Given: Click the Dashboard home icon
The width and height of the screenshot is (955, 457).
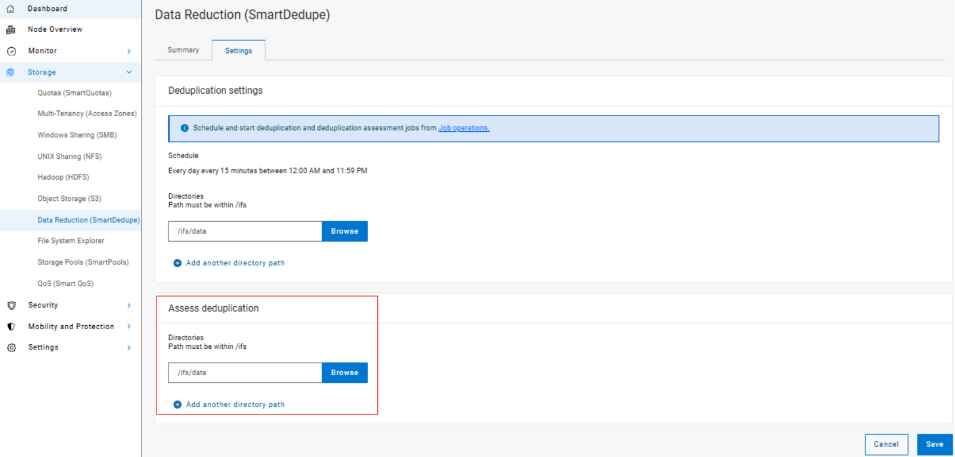Looking at the screenshot, I should tap(10, 9).
